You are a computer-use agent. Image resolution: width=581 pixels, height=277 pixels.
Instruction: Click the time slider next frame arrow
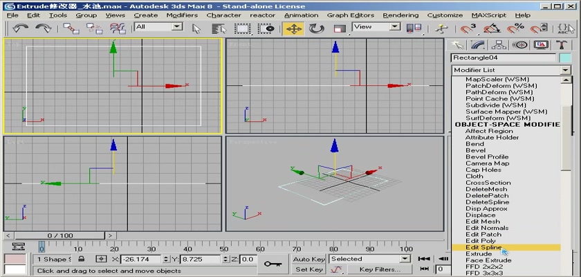point(111,235)
